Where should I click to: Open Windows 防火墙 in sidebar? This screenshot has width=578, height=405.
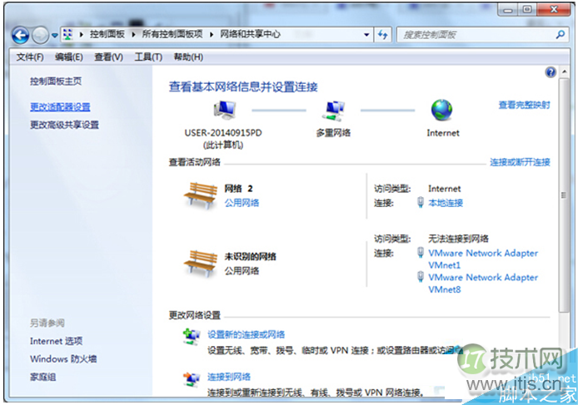pos(63,358)
